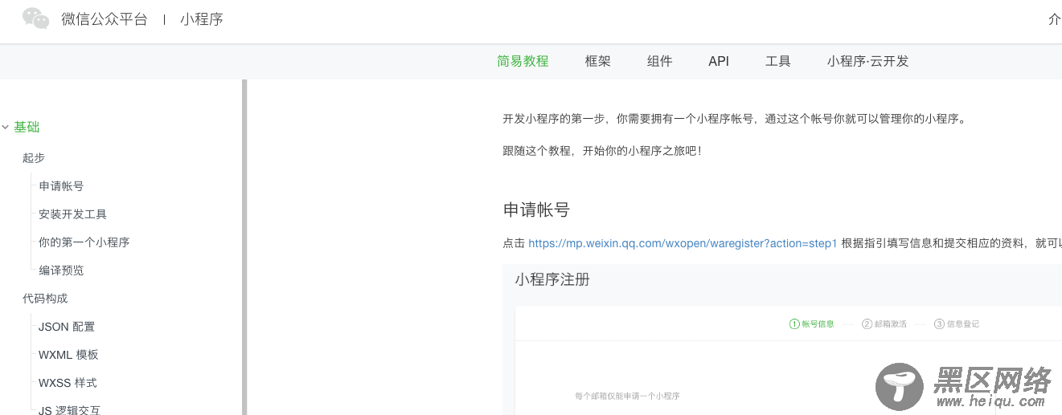Select 起步 in the sidebar
This screenshot has height=415, width=1062.
click(34, 158)
